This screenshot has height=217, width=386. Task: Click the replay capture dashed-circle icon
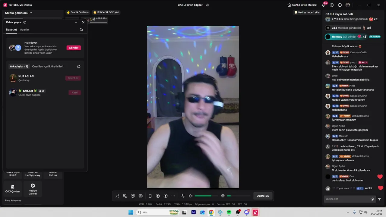tap(165, 196)
